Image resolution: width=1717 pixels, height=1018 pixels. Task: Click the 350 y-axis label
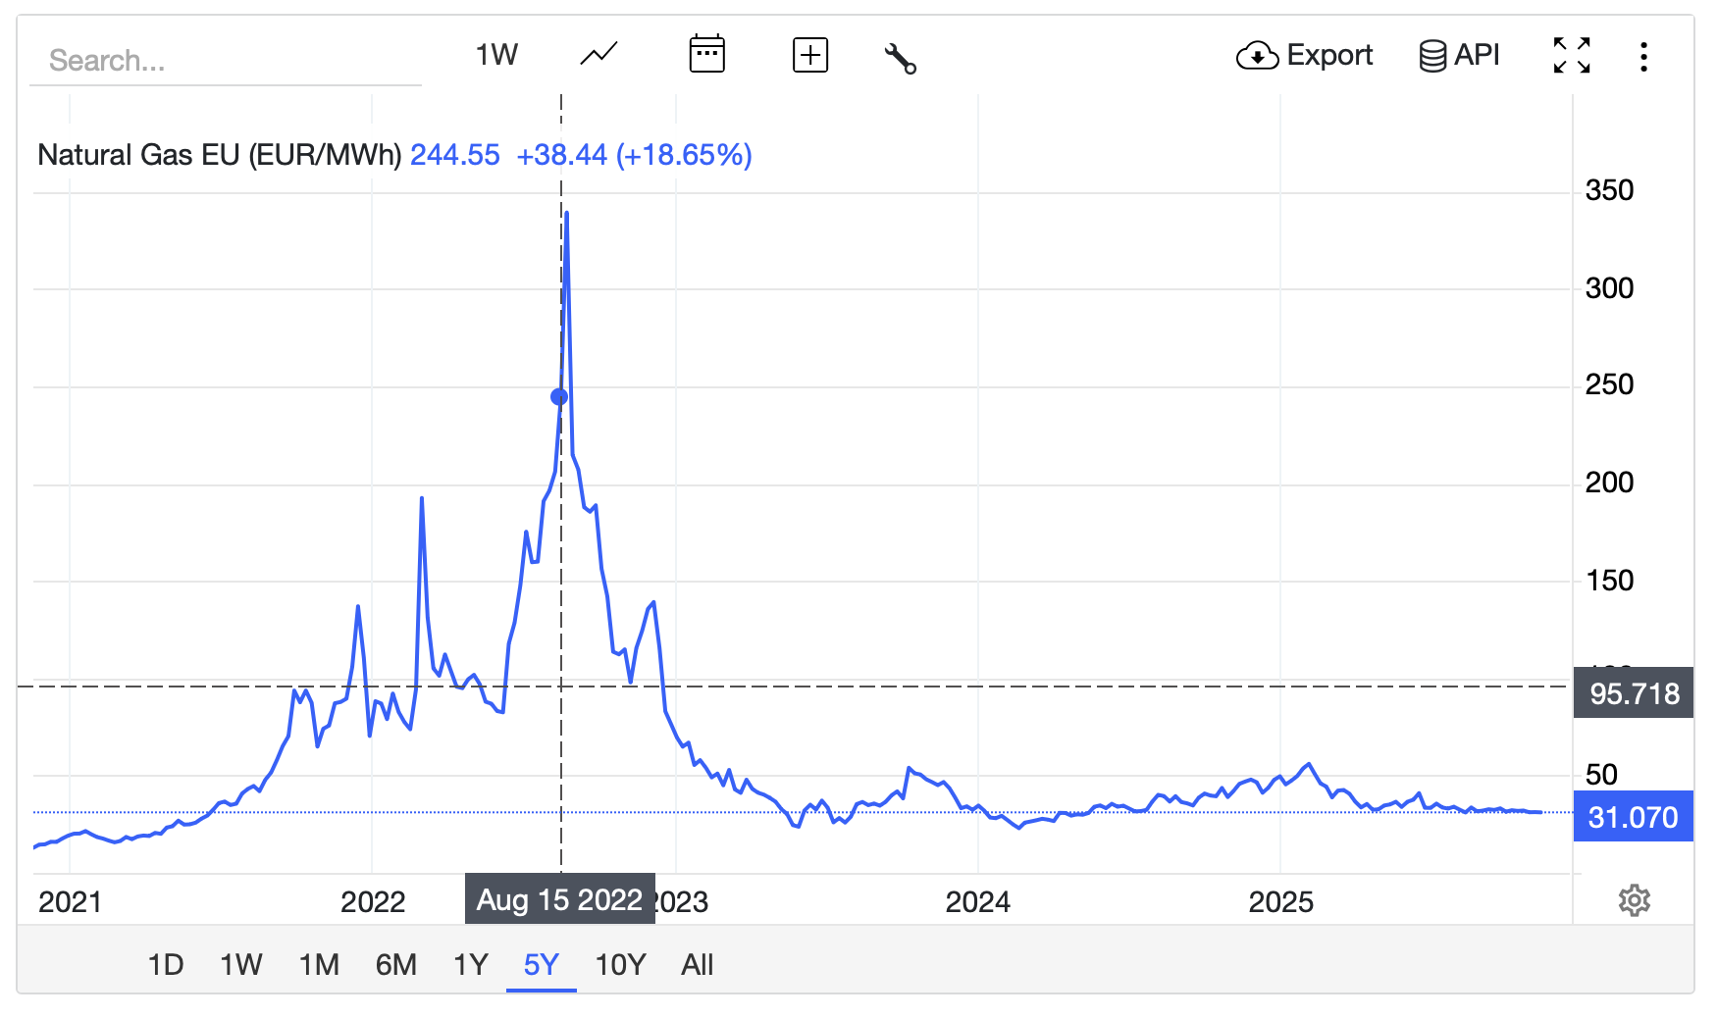1609,190
